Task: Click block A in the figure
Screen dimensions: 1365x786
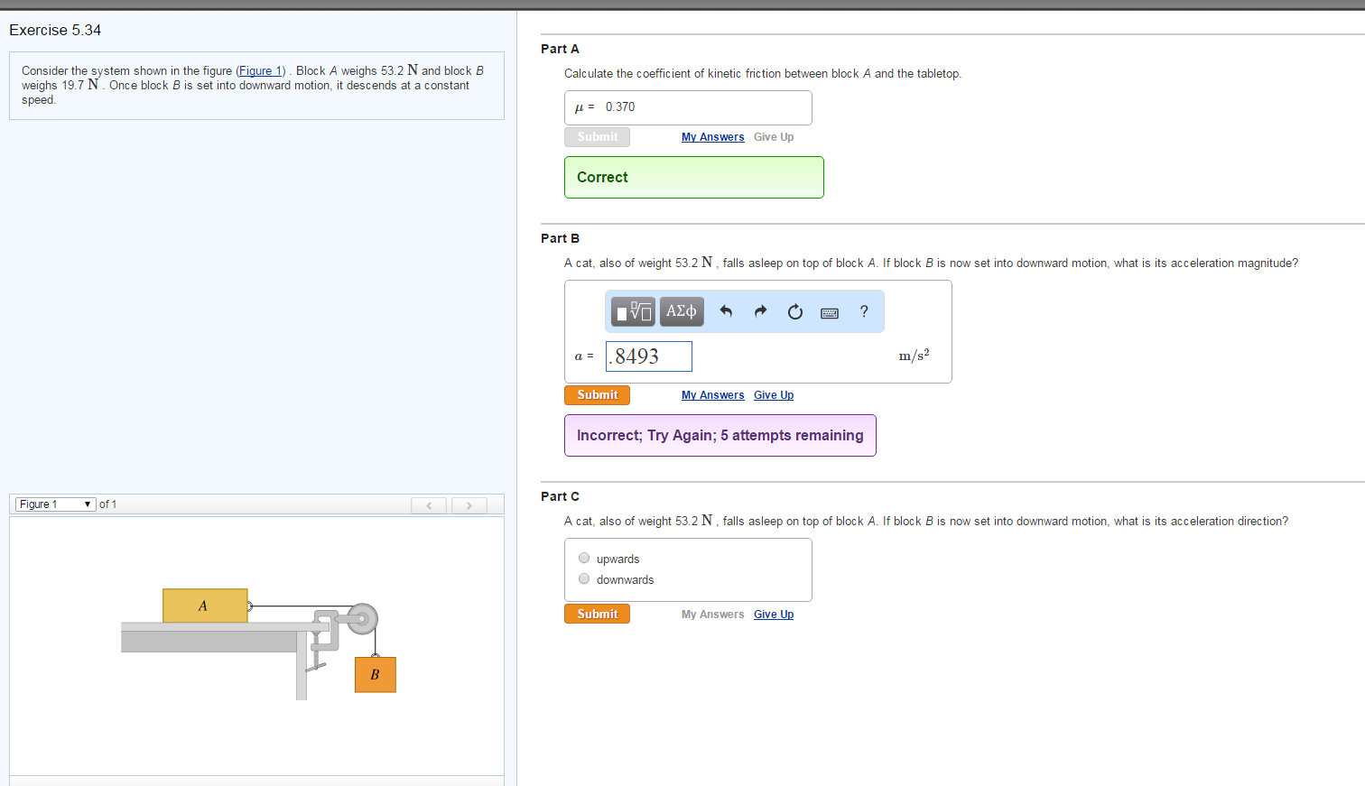Action: point(205,606)
